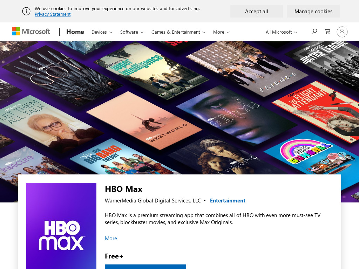Expand the All Microsoft dropdown

pos(282,32)
